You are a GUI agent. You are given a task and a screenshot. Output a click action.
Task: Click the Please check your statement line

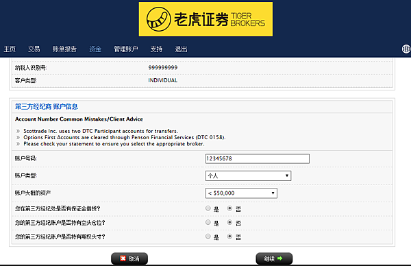(114, 144)
